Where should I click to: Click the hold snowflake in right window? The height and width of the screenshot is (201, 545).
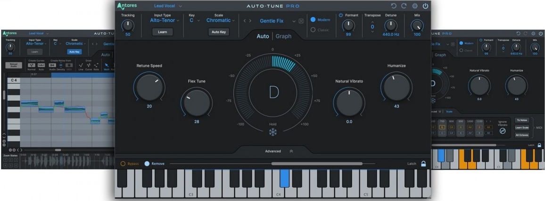433,100
